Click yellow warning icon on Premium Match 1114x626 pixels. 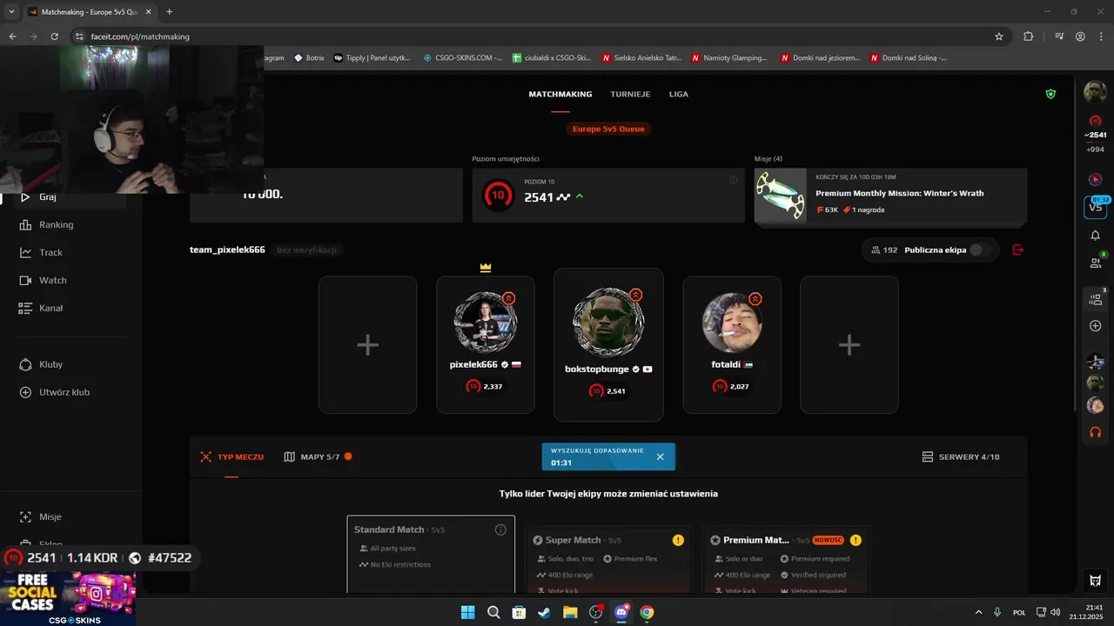856,540
